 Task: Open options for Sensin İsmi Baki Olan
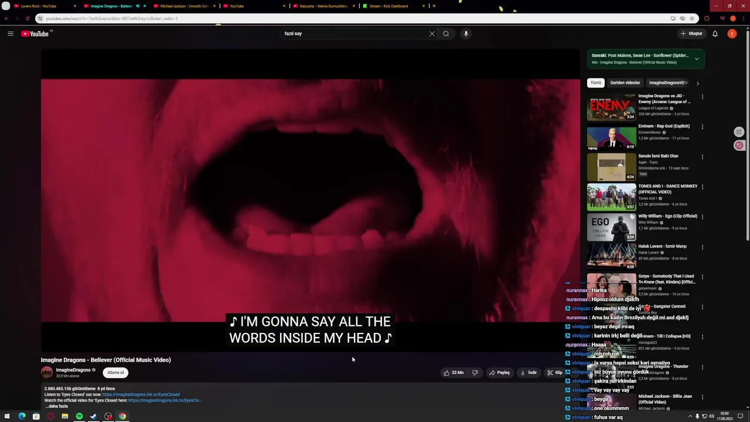(702, 156)
